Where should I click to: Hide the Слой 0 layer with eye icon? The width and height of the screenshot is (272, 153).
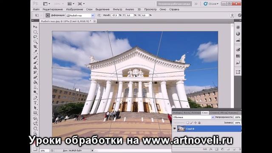pyautogui.click(x=175, y=129)
